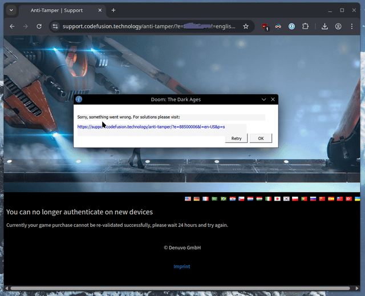
Task: Focus the address bar URL field
Action: pos(149,26)
